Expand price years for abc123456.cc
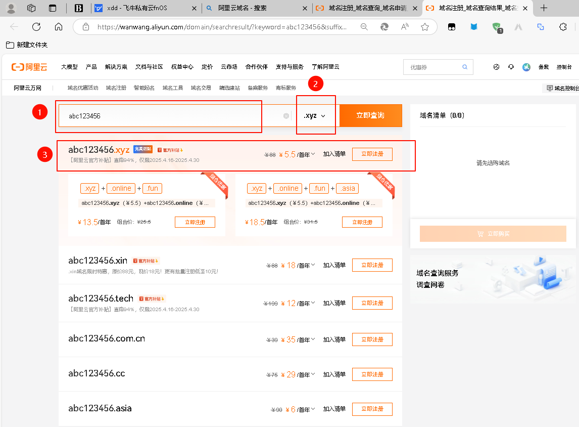This screenshot has width=579, height=427. 313,374
